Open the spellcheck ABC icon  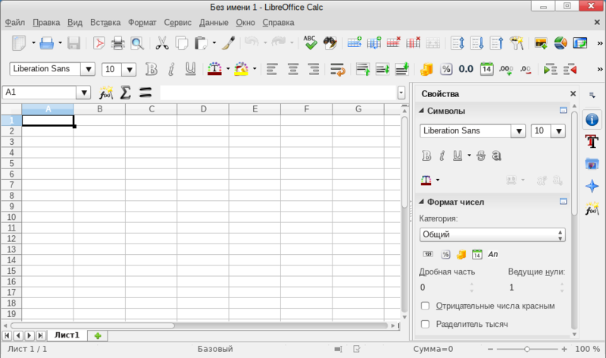[311, 43]
